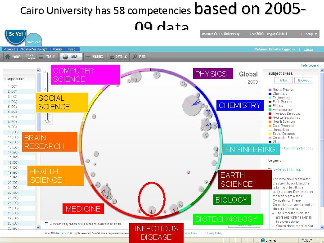Expand How to read this map
Image resolution: width=324 pixels, height=243 pixels.
click(x=288, y=170)
